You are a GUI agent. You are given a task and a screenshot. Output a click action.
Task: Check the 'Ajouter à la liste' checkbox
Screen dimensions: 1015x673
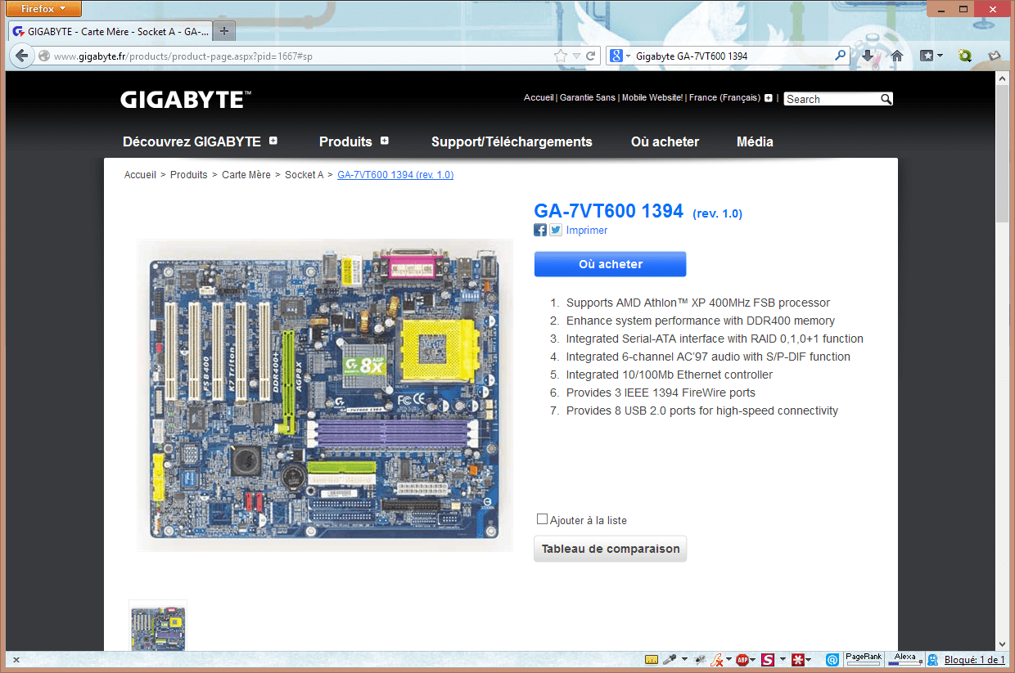[542, 519]
